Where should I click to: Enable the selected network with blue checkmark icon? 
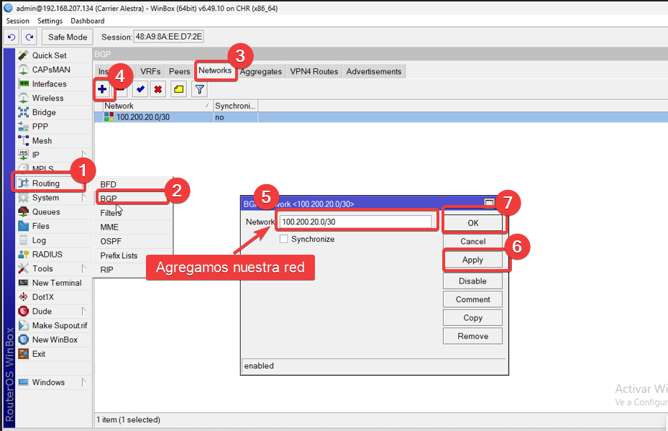click(139, 89)
